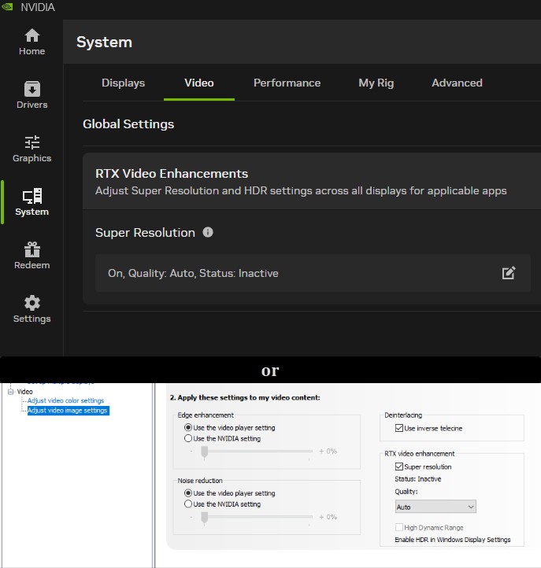The height and width of the screenshot is (568, 541).
Task: Open Adjust video color settings link
Action: [65, 400]
